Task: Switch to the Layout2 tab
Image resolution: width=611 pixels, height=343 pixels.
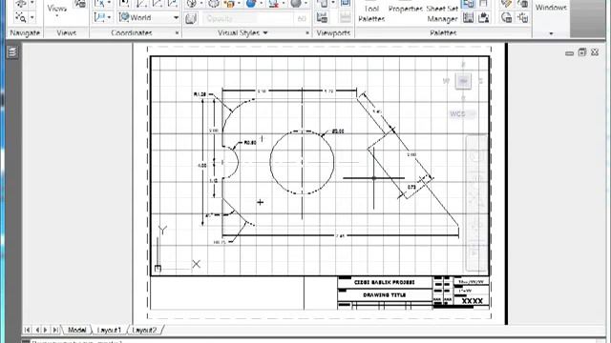Action: click(x=144, y=330)
